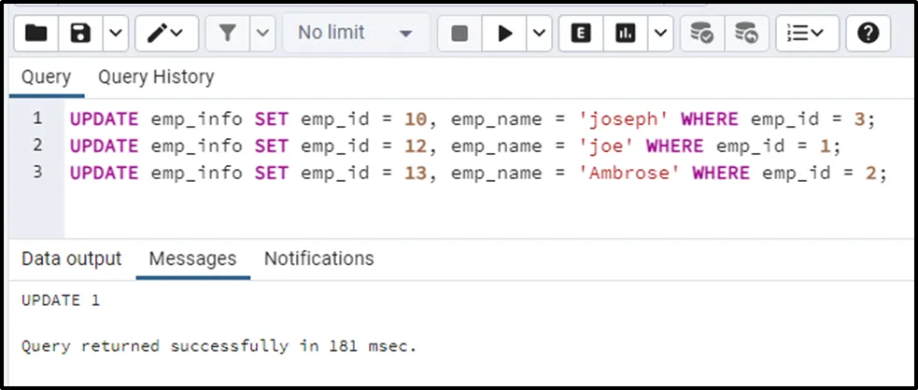Screen dimensions: 918x390
Task: Run the query with the Execute play button
Action: [505, 34]
